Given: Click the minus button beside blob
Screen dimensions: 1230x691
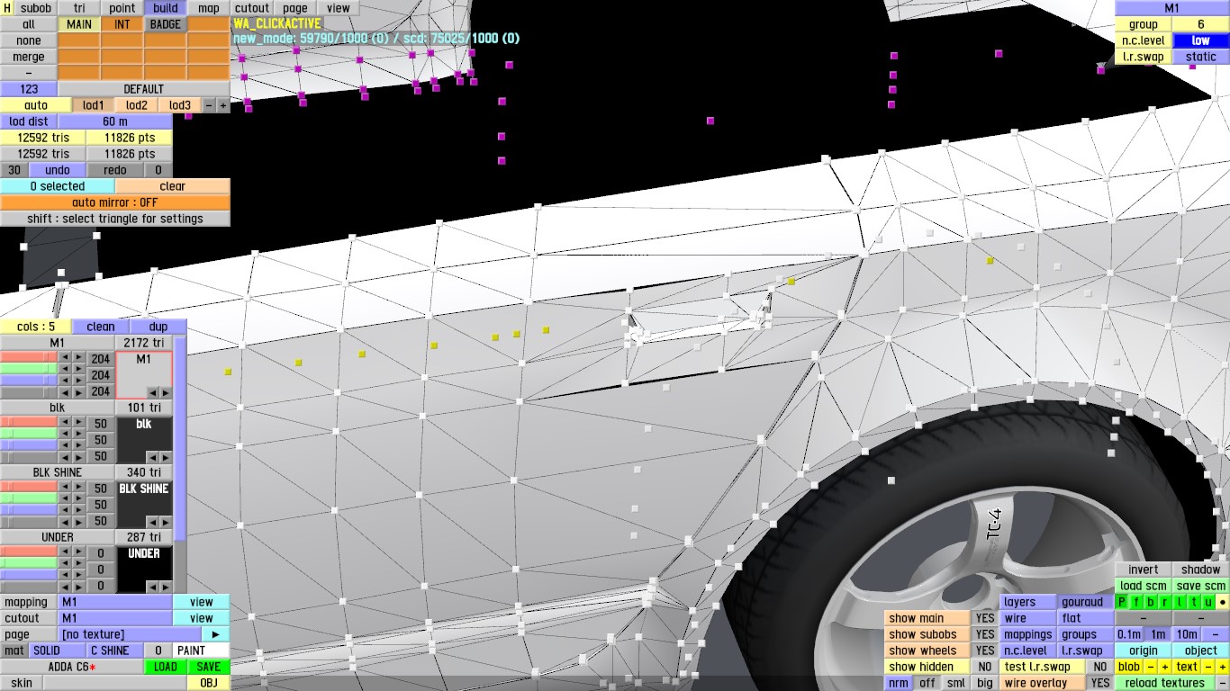Looking at the screenshot, I should click(1151, 667).
